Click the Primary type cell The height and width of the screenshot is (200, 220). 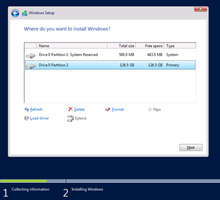pos(173,65)
